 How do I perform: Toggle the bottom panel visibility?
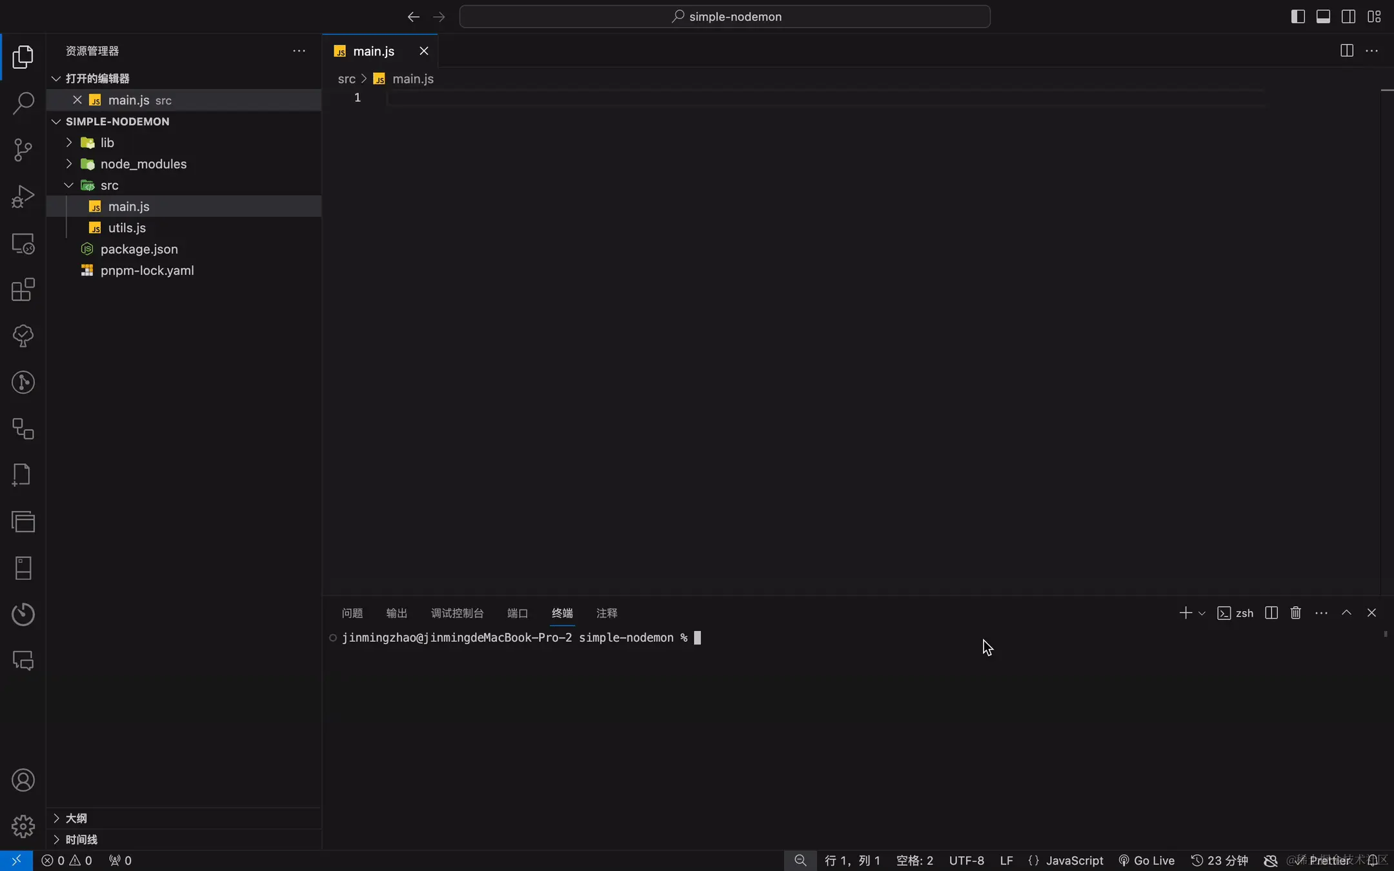point(1323,17)
